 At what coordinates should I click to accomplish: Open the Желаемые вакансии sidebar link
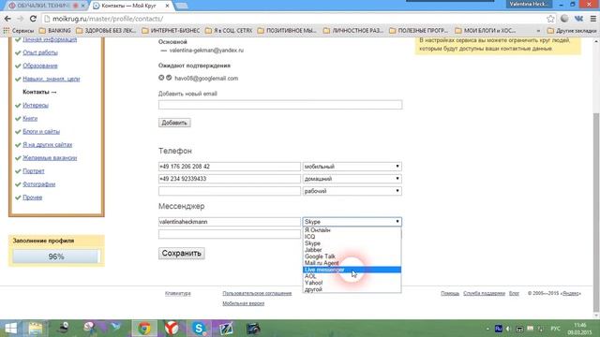pos(50,158)
